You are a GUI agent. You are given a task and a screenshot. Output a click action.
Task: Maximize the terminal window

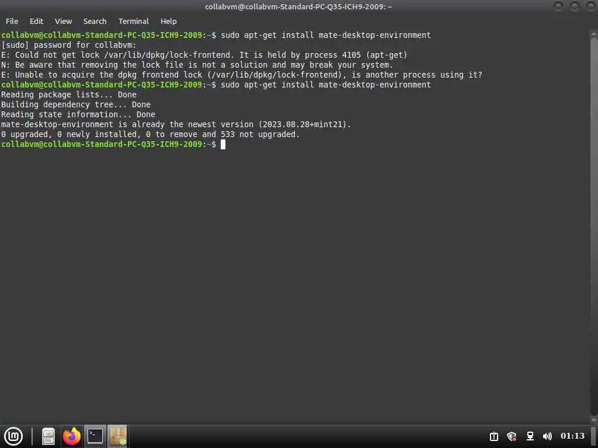click(x=575, y=6)
